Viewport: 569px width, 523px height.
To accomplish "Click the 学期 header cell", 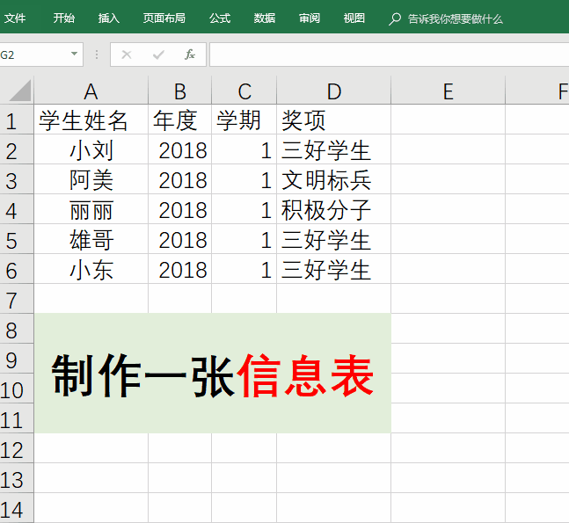I will pos(244,120).
